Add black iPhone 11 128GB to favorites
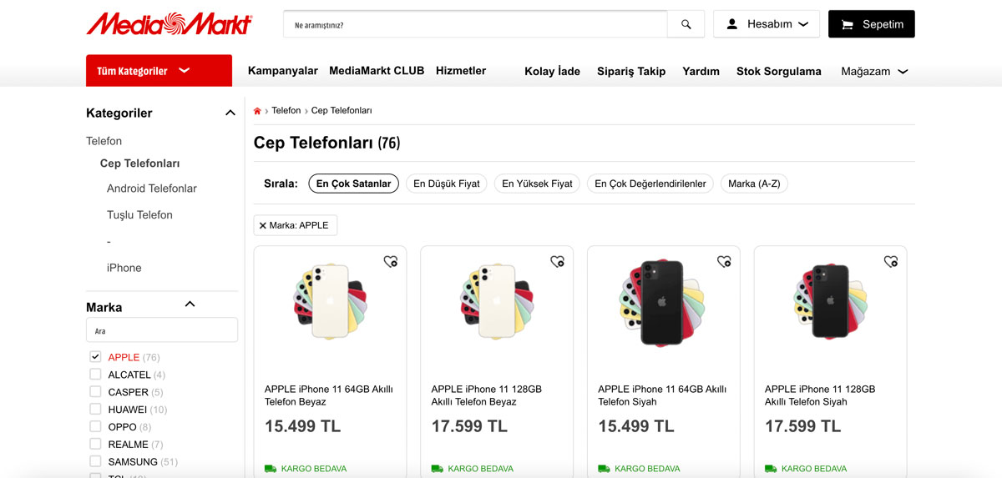Screen dimensions: 1002x478 click(x=891, y=261)
